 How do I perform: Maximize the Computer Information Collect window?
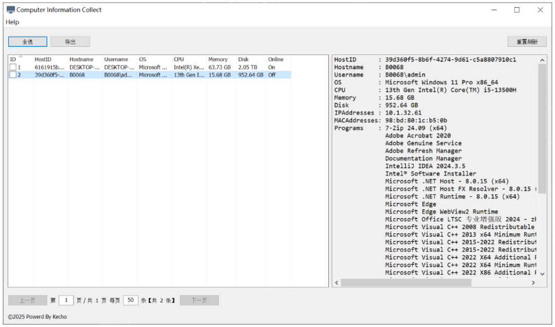click(x=517, y=10)
